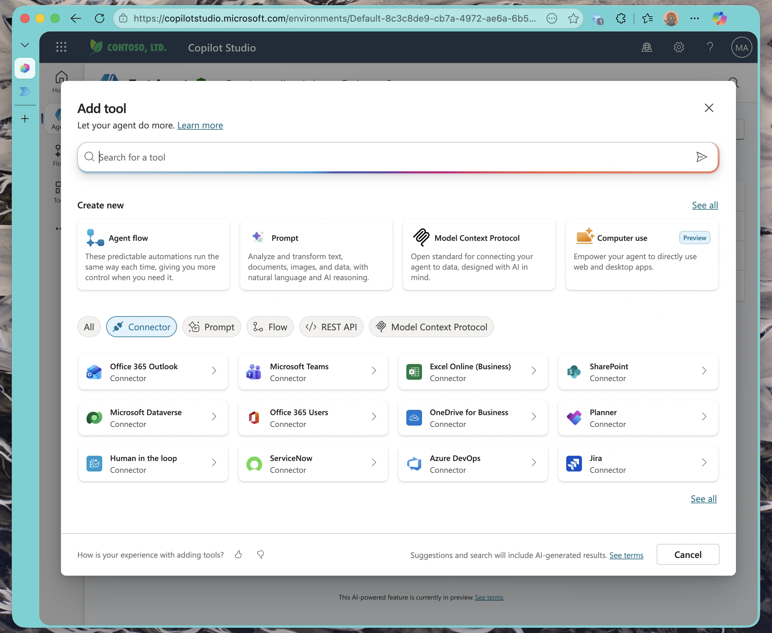Select the Copilot Studio icon in browser sidebar
The image size is (772, 633).
click(x=25, y=68)
